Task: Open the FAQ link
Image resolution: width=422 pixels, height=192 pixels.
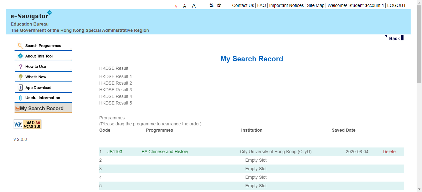Action: [x=262, y=5]
